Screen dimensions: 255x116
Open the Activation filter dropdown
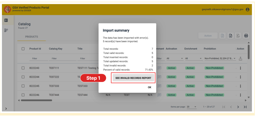coord(174,58)
